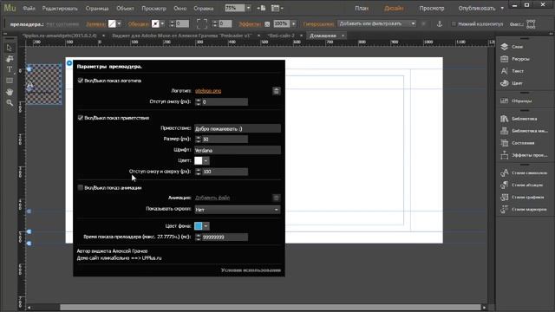Viewport: 555px width, 312px height.
Task: Switch to Просмотр mode at top right
Action: click(x=432, y=8)
